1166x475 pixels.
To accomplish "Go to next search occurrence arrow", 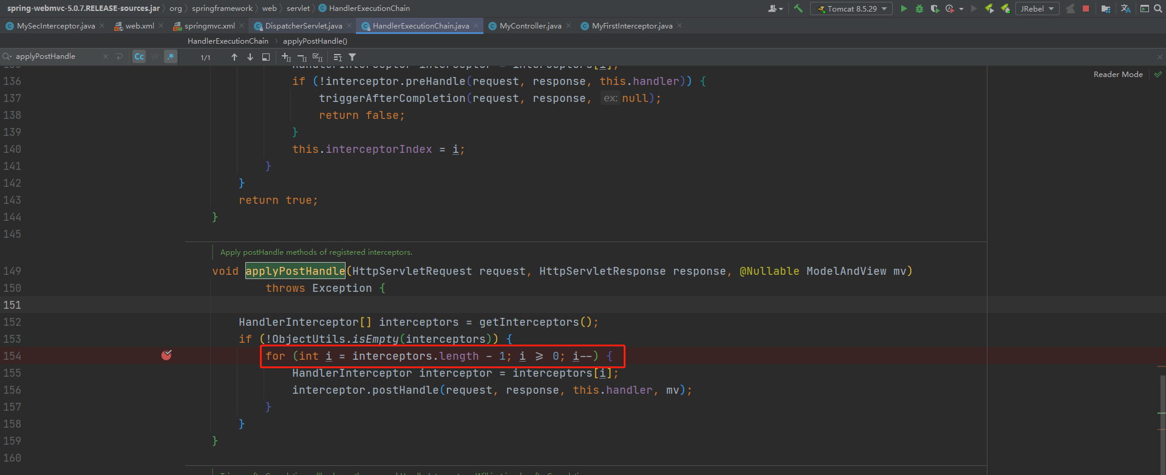I will point(250,57).
